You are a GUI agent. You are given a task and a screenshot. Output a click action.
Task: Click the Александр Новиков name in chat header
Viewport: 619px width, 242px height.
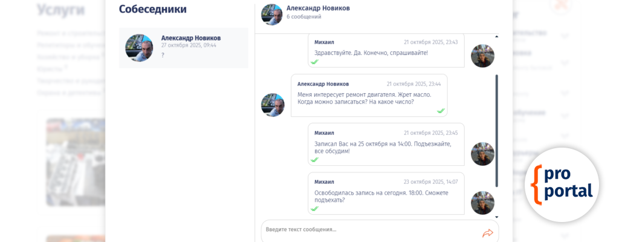(x=318, y=8)
